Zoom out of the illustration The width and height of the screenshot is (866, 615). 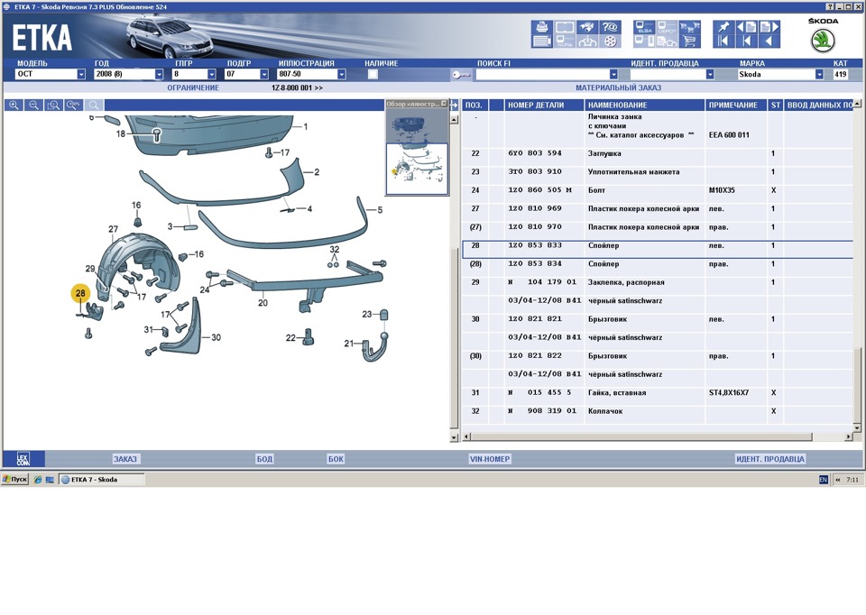(x=33, y=105)
